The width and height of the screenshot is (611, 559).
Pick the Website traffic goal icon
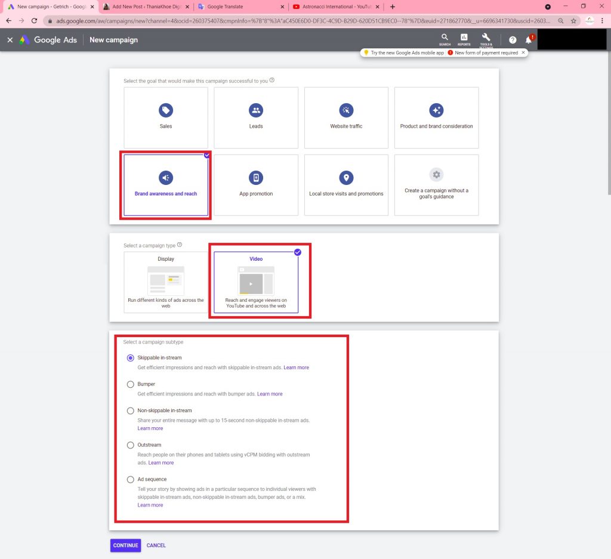(x=346, y=110)
